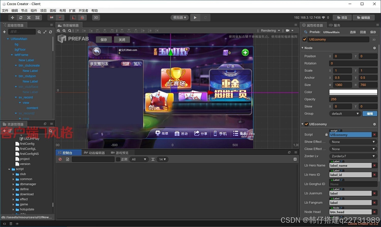Open the Rendering mode dropdown
The width and height of the screenshot is (381, 227).
270,30
